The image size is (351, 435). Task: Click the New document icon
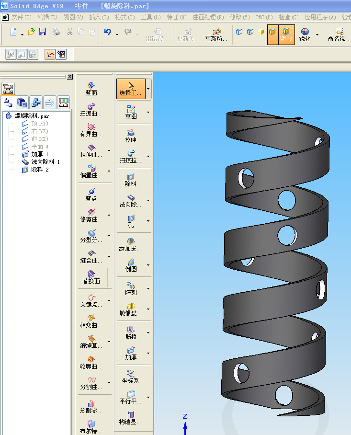[13, 32]
